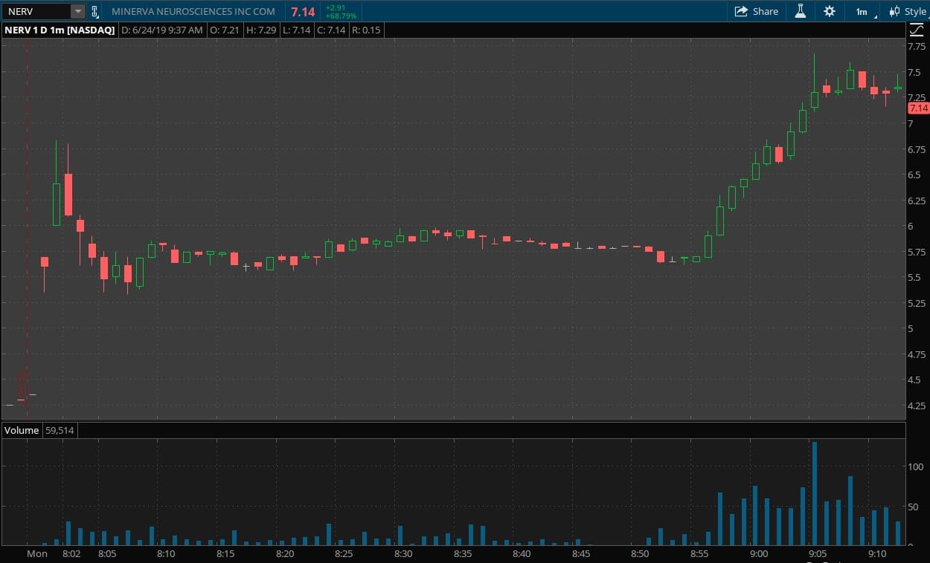The height and width of the screenshot is (563, 930).
Task: Click the drawing tools icon below Style
Action: pyautogui.click(x=917, y=30)
